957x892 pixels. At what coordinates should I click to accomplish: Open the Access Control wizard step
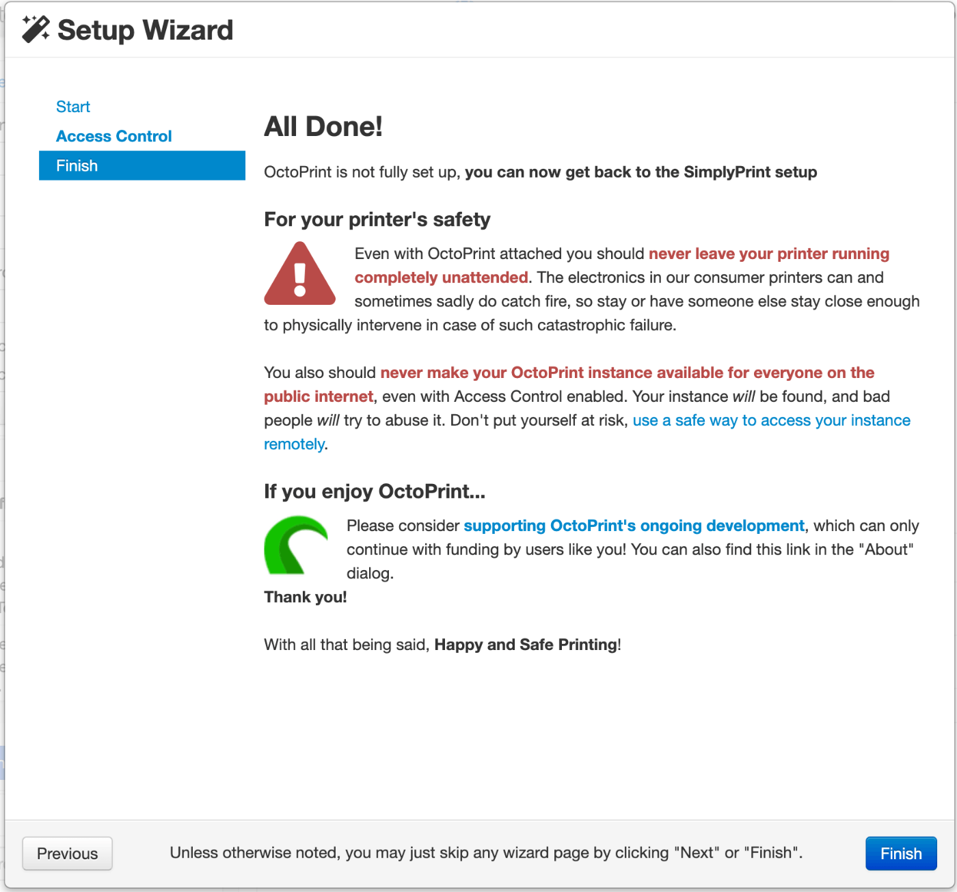point(114,136)
